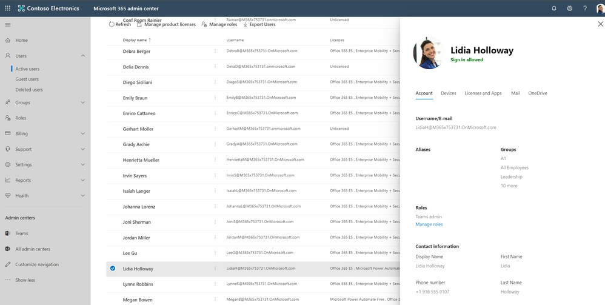Click the Customize navigation pencil icon
Image resolution: width=605 pixels, height=305 pixels.
(x=8, y=264)
